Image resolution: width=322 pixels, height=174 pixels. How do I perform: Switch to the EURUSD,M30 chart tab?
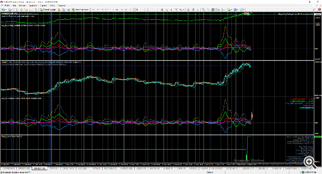[24, 168]
